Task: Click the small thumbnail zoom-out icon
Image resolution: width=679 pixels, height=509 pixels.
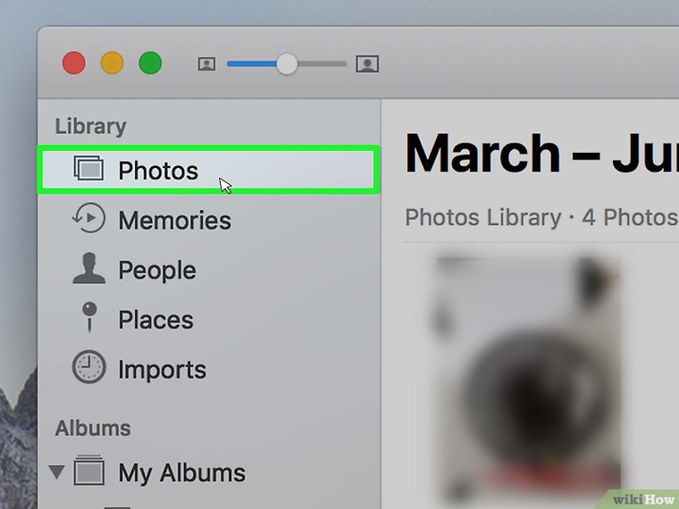Action: coord(206,64)
